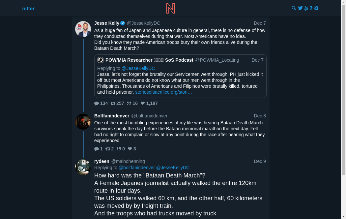
Task: Click quote count 16 on Jesse Kelly's tweet
Action: pyautogui.click(x=132, y=103)
